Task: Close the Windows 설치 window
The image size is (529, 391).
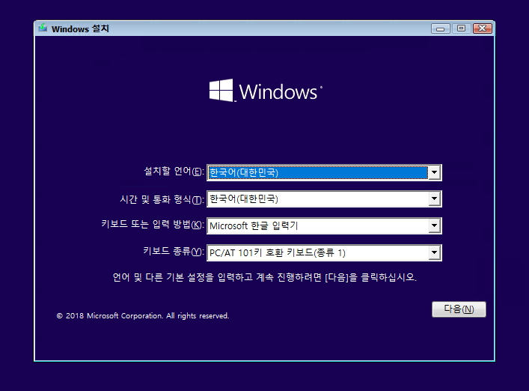Action: point(483,28)
